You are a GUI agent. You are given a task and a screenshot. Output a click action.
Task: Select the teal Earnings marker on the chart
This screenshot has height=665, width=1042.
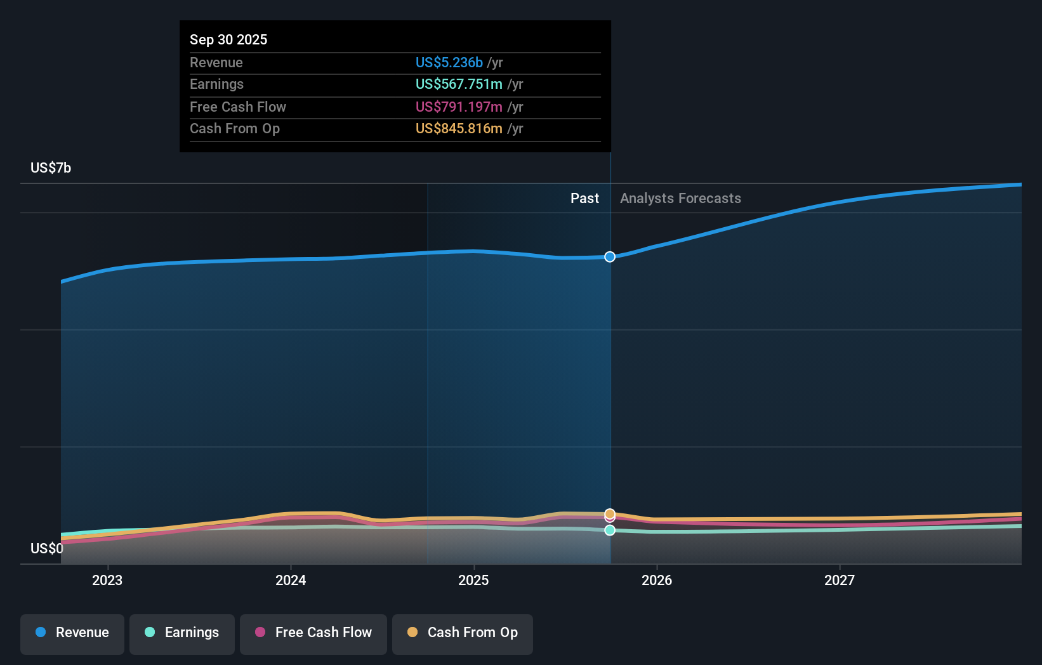click(610, 530)
